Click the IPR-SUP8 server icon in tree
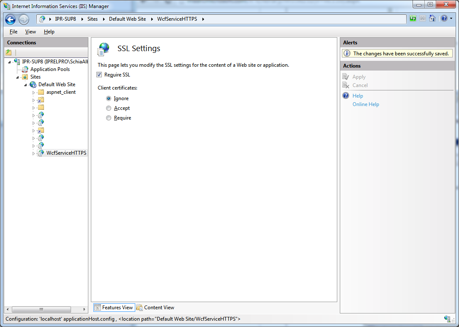The height and width of the screenshot is (327, 459). click(17, 61)
